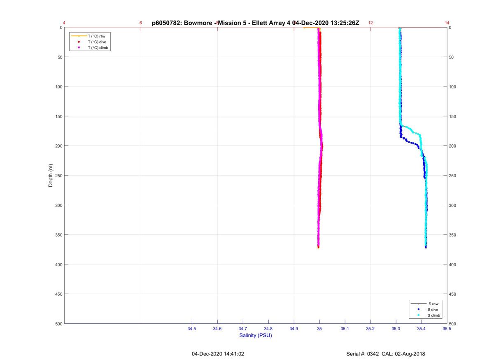Click the 350 tick on the right depth axis
The height and width of the screenshot is (364, 494).
[452, 235]
